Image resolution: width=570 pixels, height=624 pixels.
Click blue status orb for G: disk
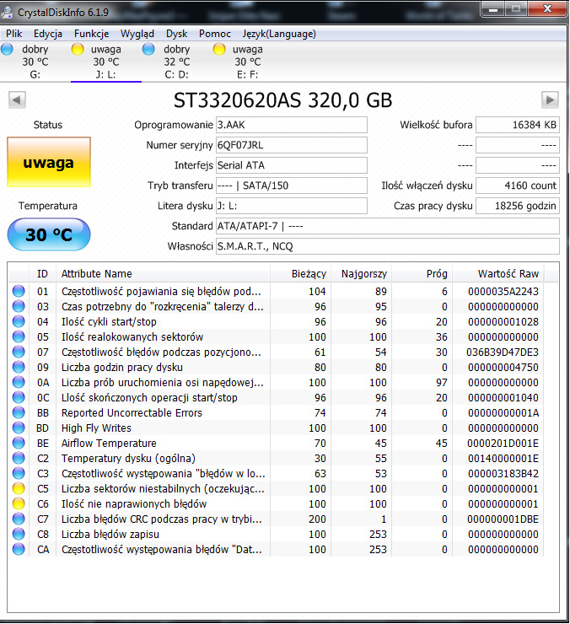(7, 50)
